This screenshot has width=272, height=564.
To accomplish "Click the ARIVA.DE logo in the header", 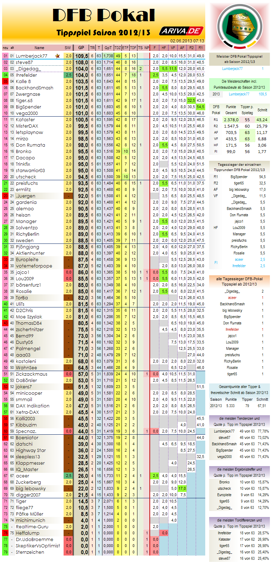I will (x=182, y=31).
